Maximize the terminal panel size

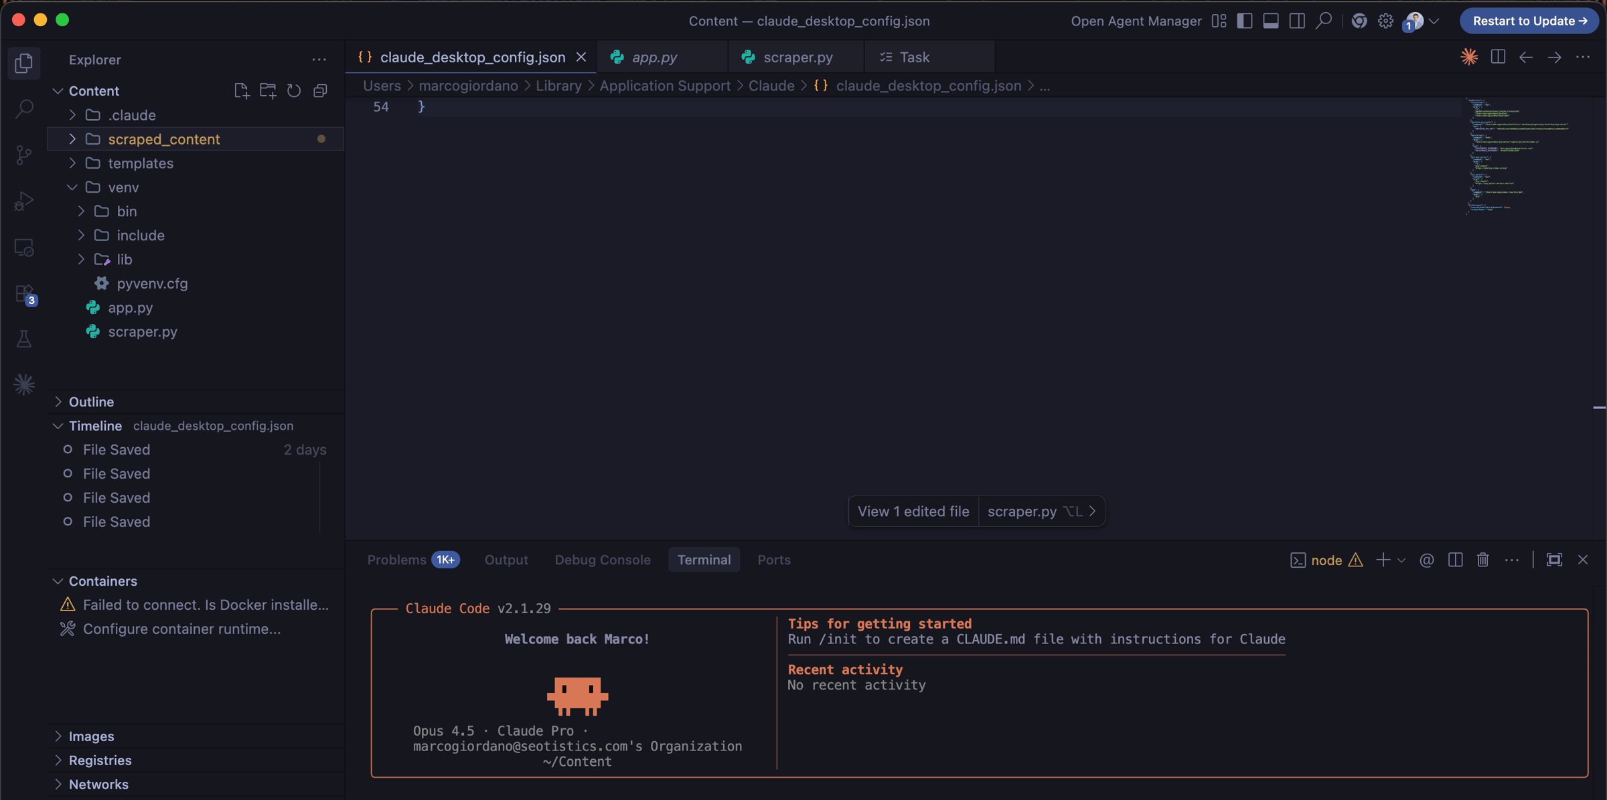tap(1554, 560)
